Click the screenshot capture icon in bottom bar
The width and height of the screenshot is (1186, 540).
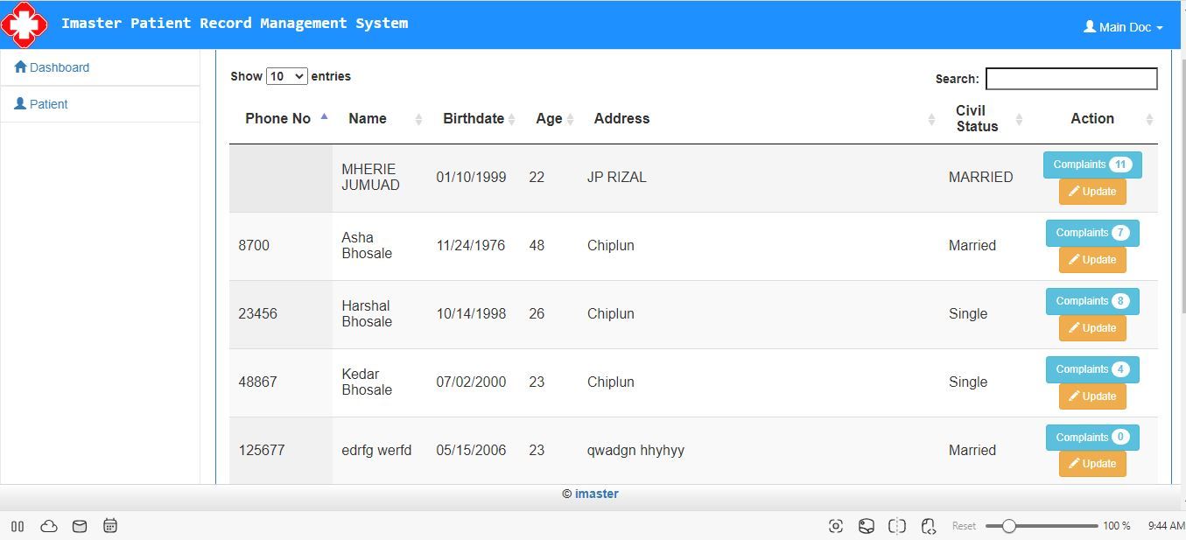836,526
